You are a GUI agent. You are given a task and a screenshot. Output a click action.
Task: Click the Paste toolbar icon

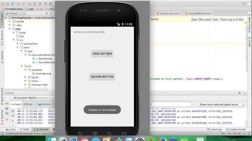coord(39,4)
